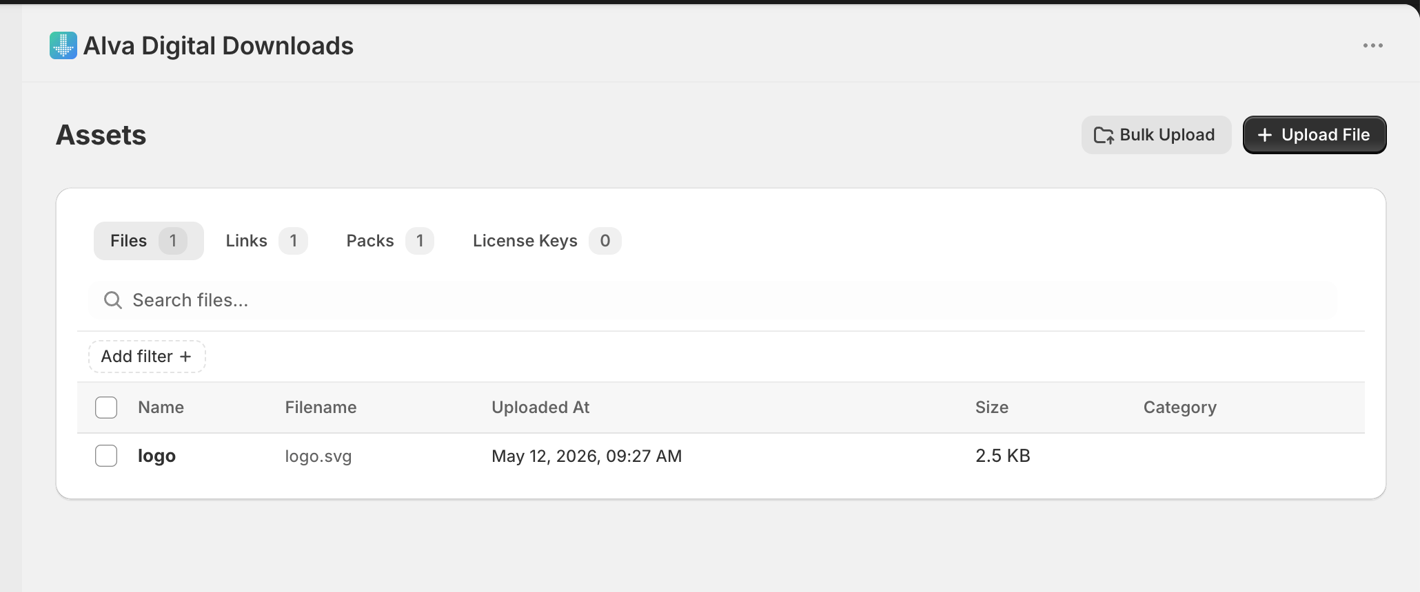Click the logo.svg filename cell
The width and height of the screenshot is (1420, 592).
coord(318,456)
